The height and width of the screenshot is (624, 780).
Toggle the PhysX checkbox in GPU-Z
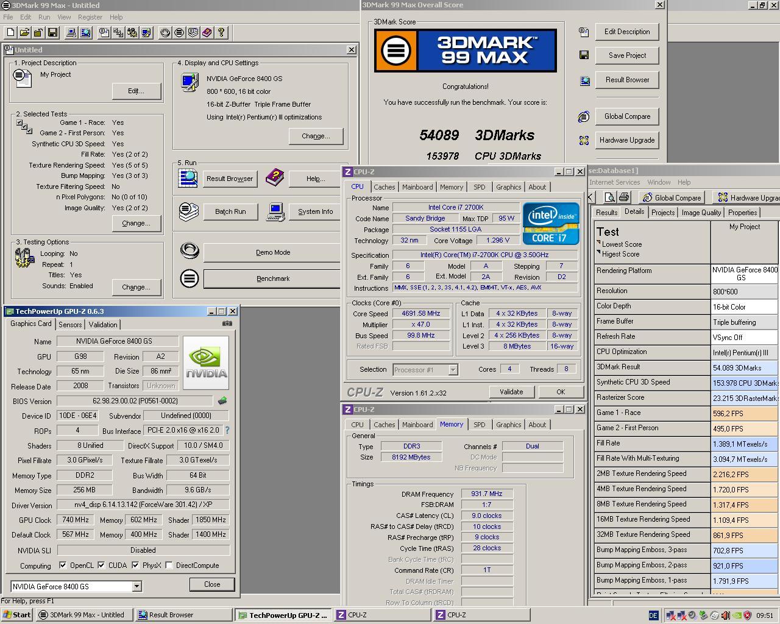pos(135,565)
